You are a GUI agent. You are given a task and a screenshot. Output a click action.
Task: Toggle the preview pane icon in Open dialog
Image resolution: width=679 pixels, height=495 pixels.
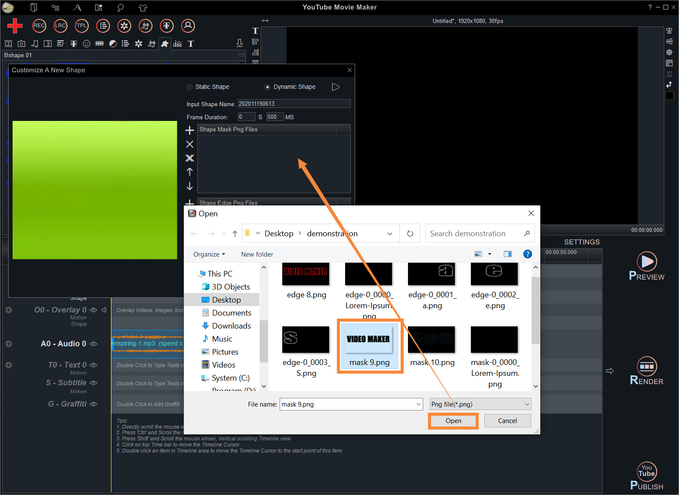[508, 254]
